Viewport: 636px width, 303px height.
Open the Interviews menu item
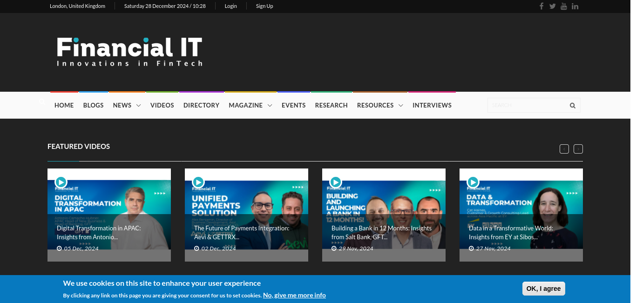(432, 105)
